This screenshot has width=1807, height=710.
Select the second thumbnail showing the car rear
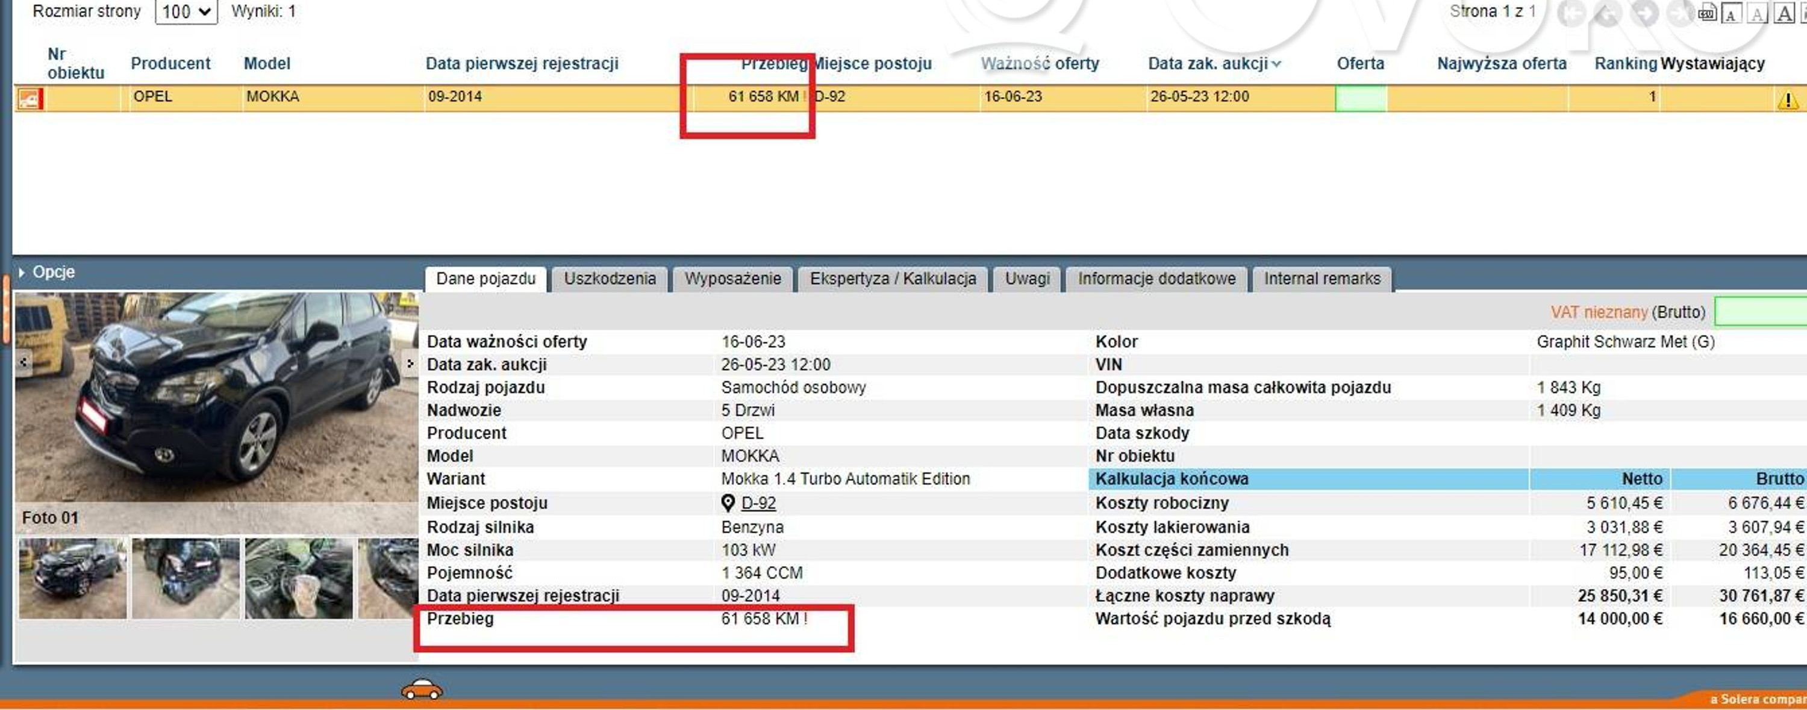186,578
